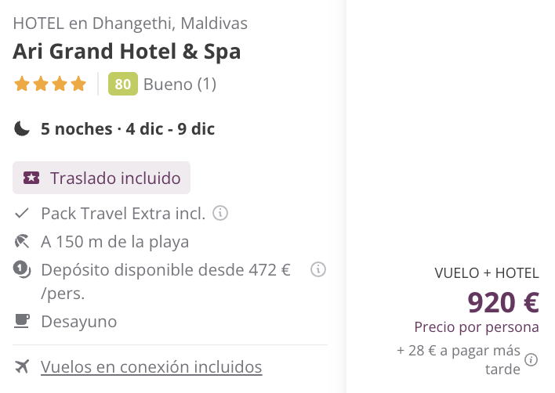The width and height of the screenshot is (555, 393).
Task: Click the info icon beside Pack Travel Extra
Action: click(220, 213)
